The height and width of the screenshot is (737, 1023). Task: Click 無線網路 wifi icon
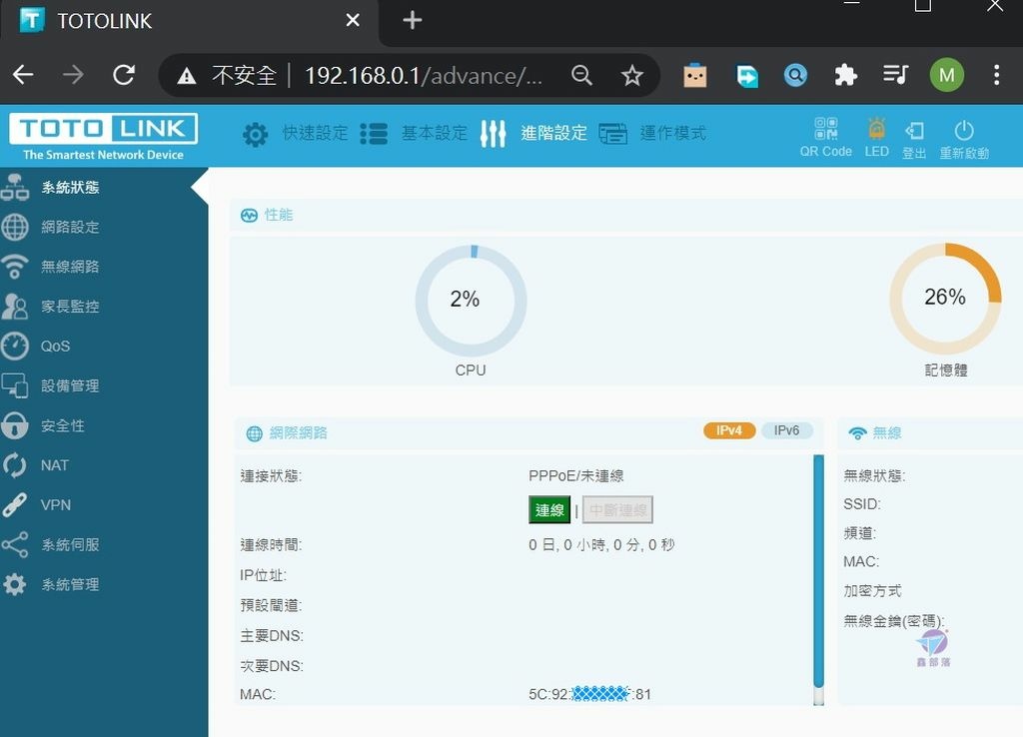(14, 267)
